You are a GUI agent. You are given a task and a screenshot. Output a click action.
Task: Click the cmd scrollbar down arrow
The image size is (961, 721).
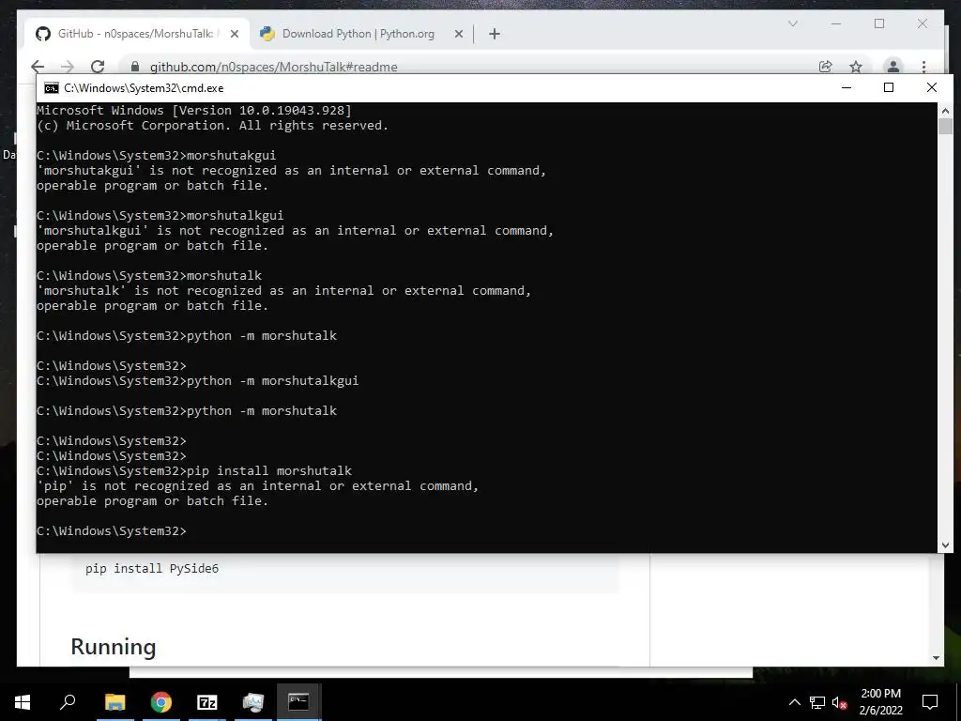tap(945, 545)
